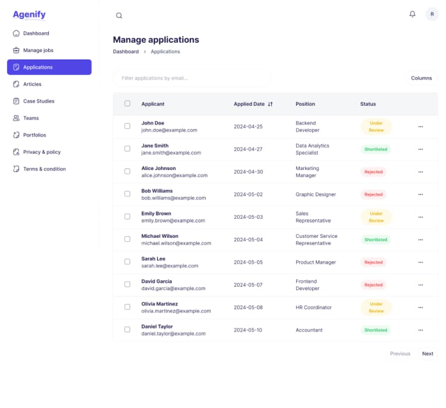Click the search magnifier icon
Screen dimensions: 446x408
pyautogui.click(x=119, y=15)
